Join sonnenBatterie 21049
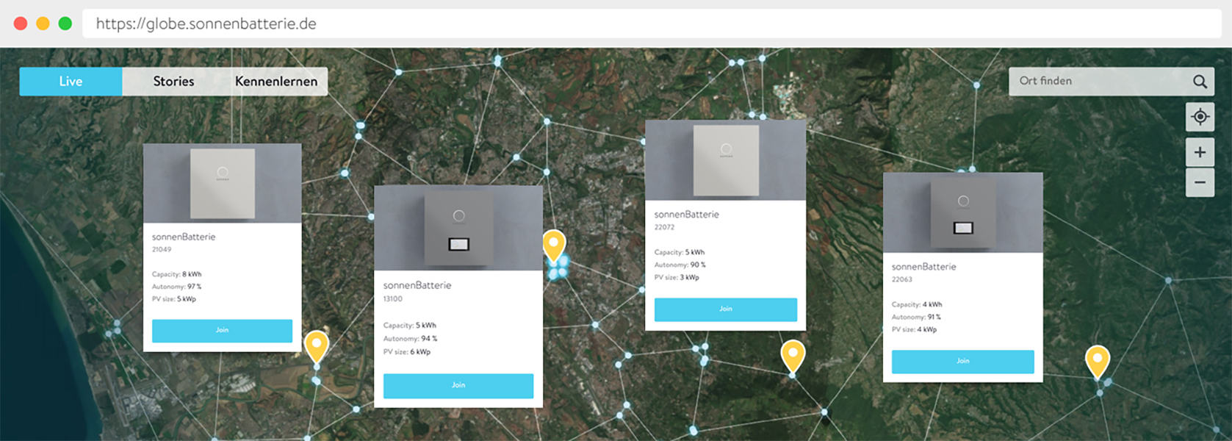 click(x=222, y=331)
